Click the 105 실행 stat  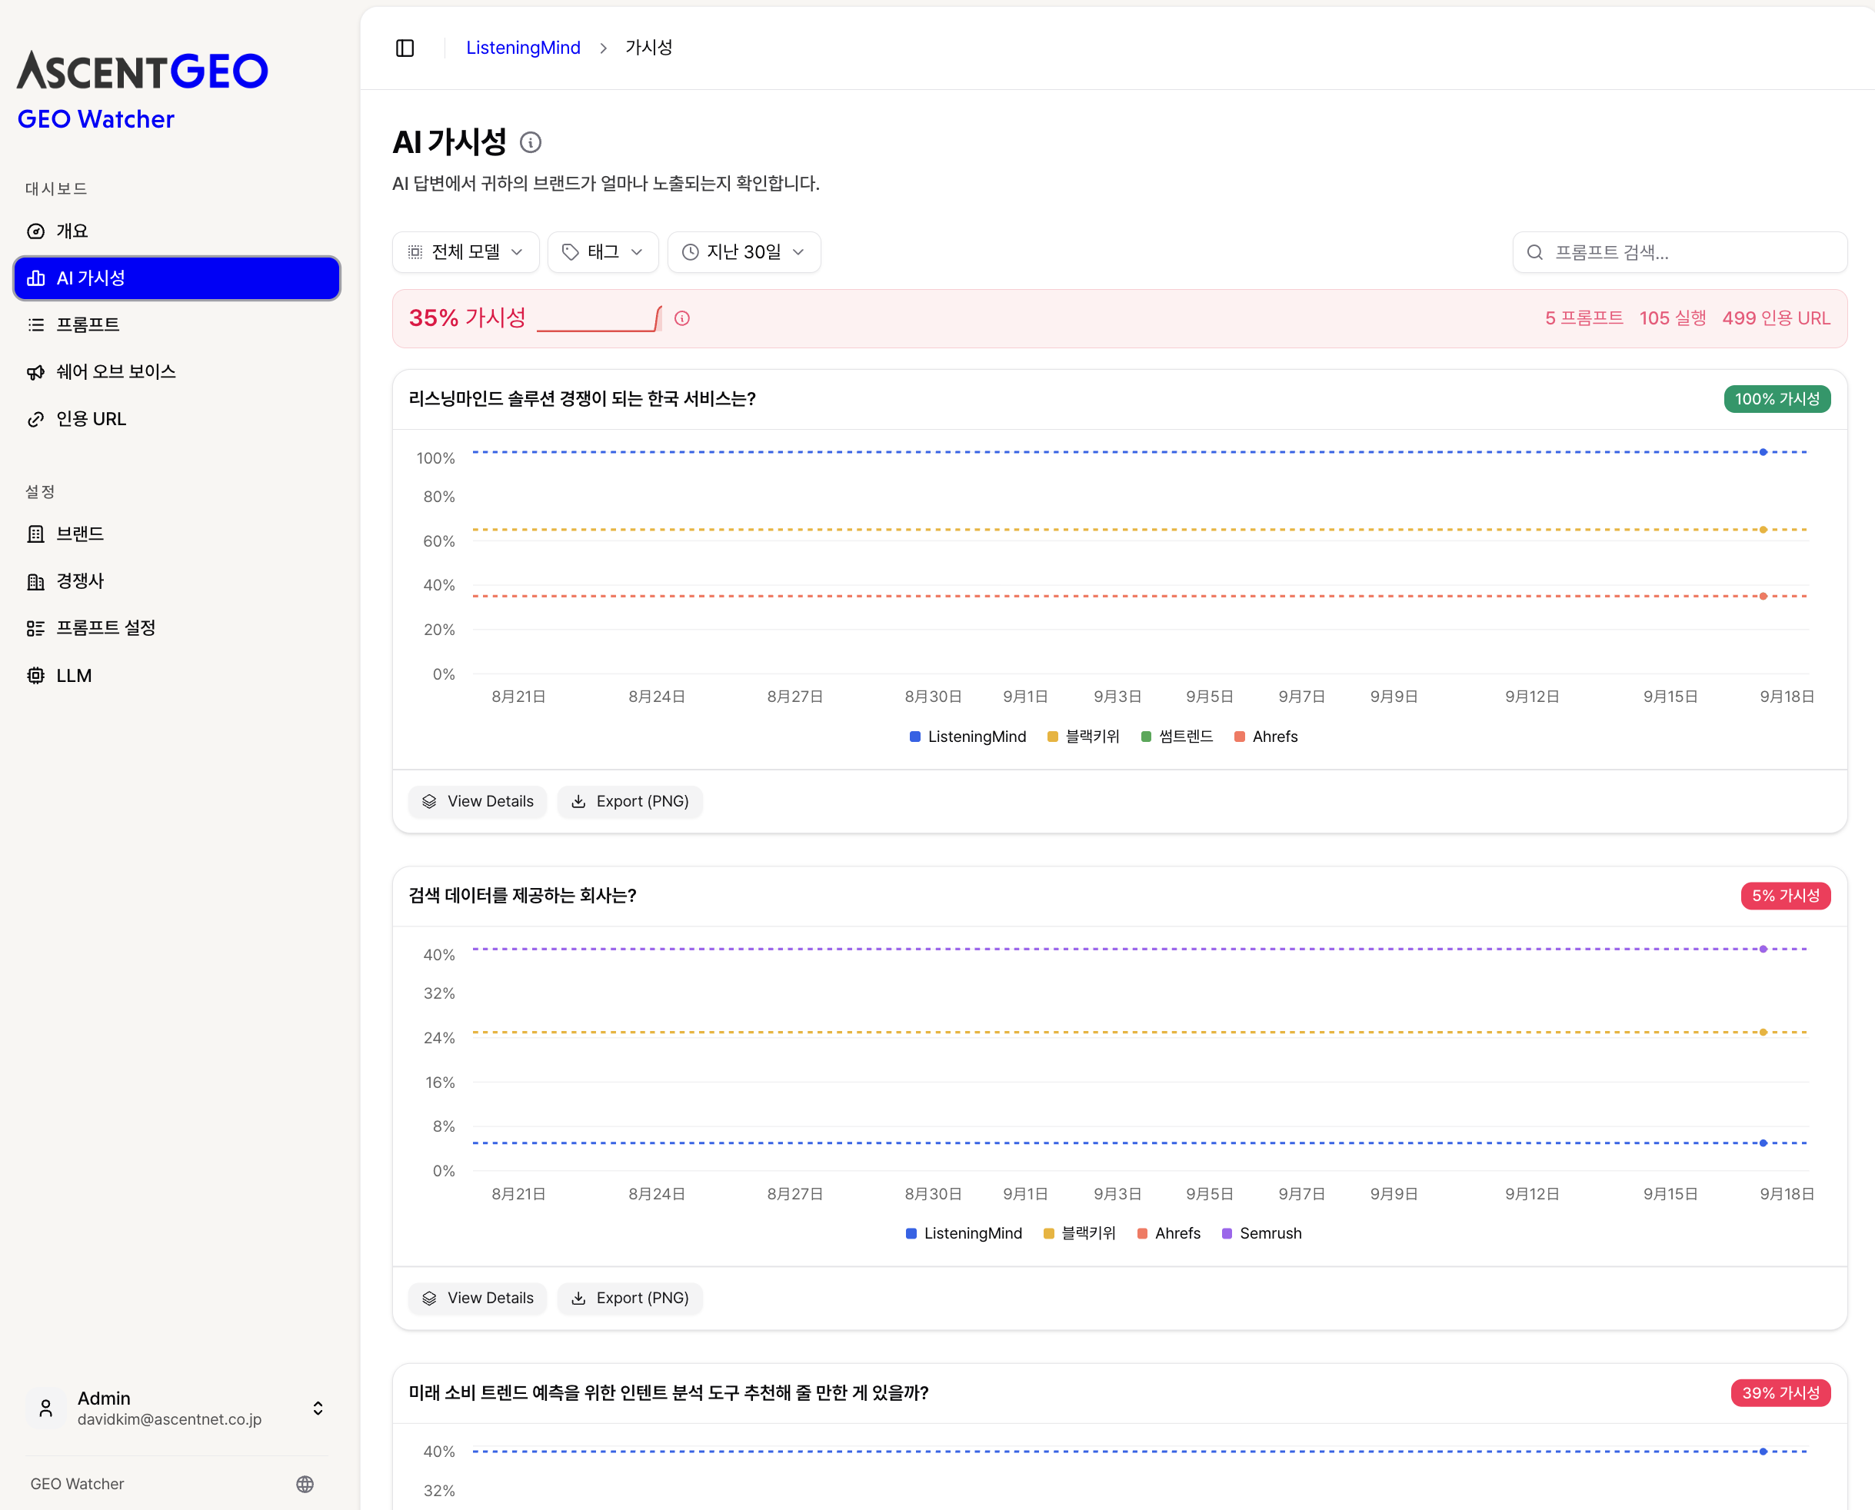point(1672,318)
